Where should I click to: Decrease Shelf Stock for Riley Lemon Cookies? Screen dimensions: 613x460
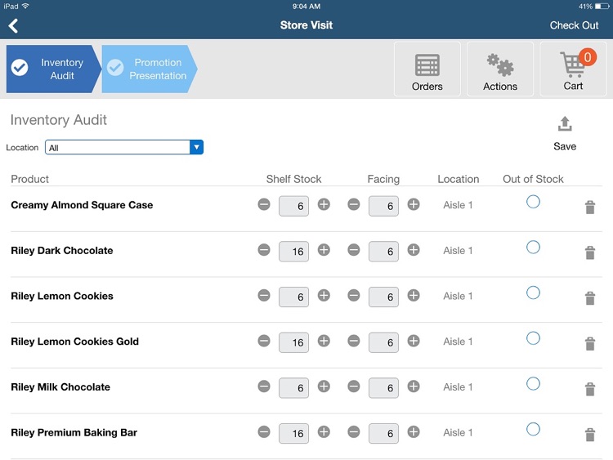tap(264, 296)
